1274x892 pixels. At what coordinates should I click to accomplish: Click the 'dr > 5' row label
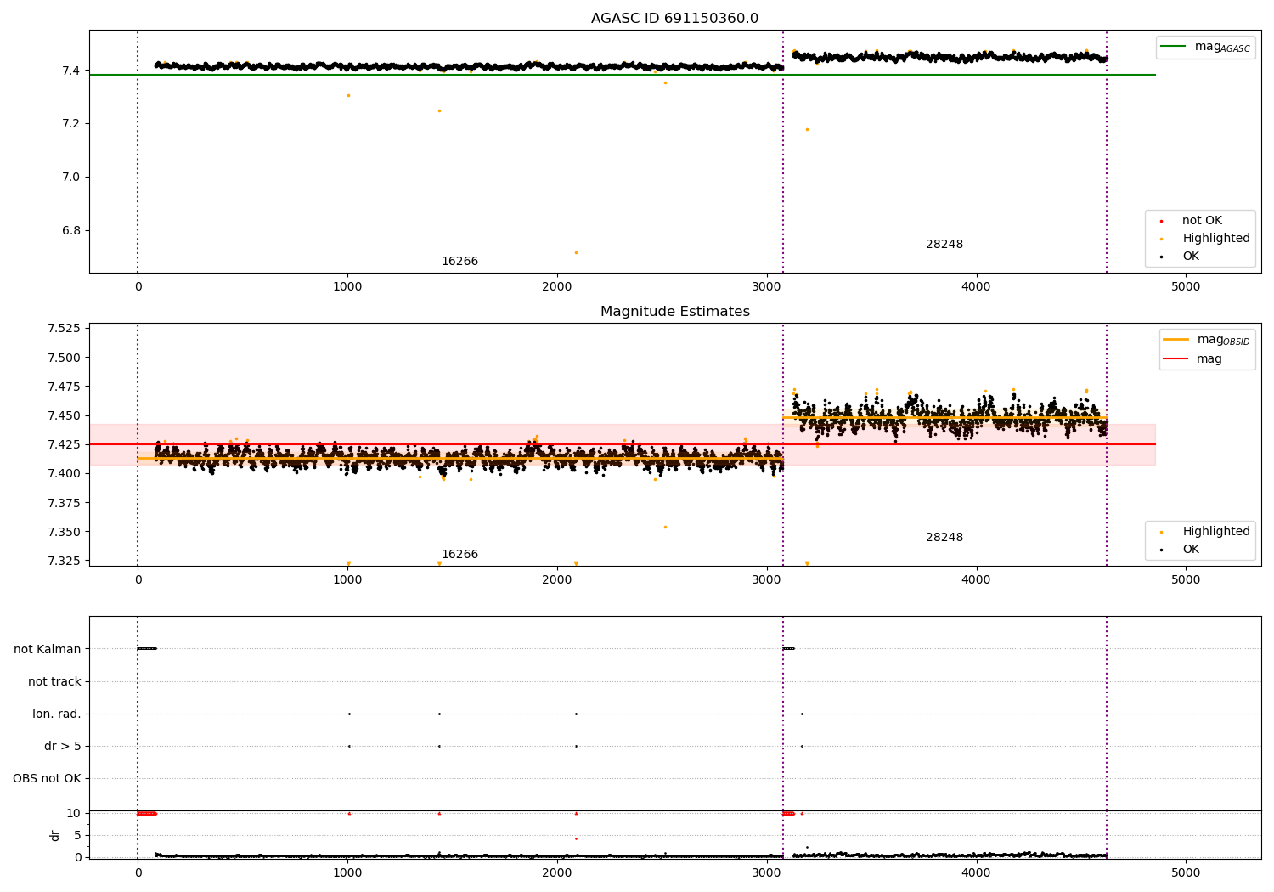coord(63,746)
